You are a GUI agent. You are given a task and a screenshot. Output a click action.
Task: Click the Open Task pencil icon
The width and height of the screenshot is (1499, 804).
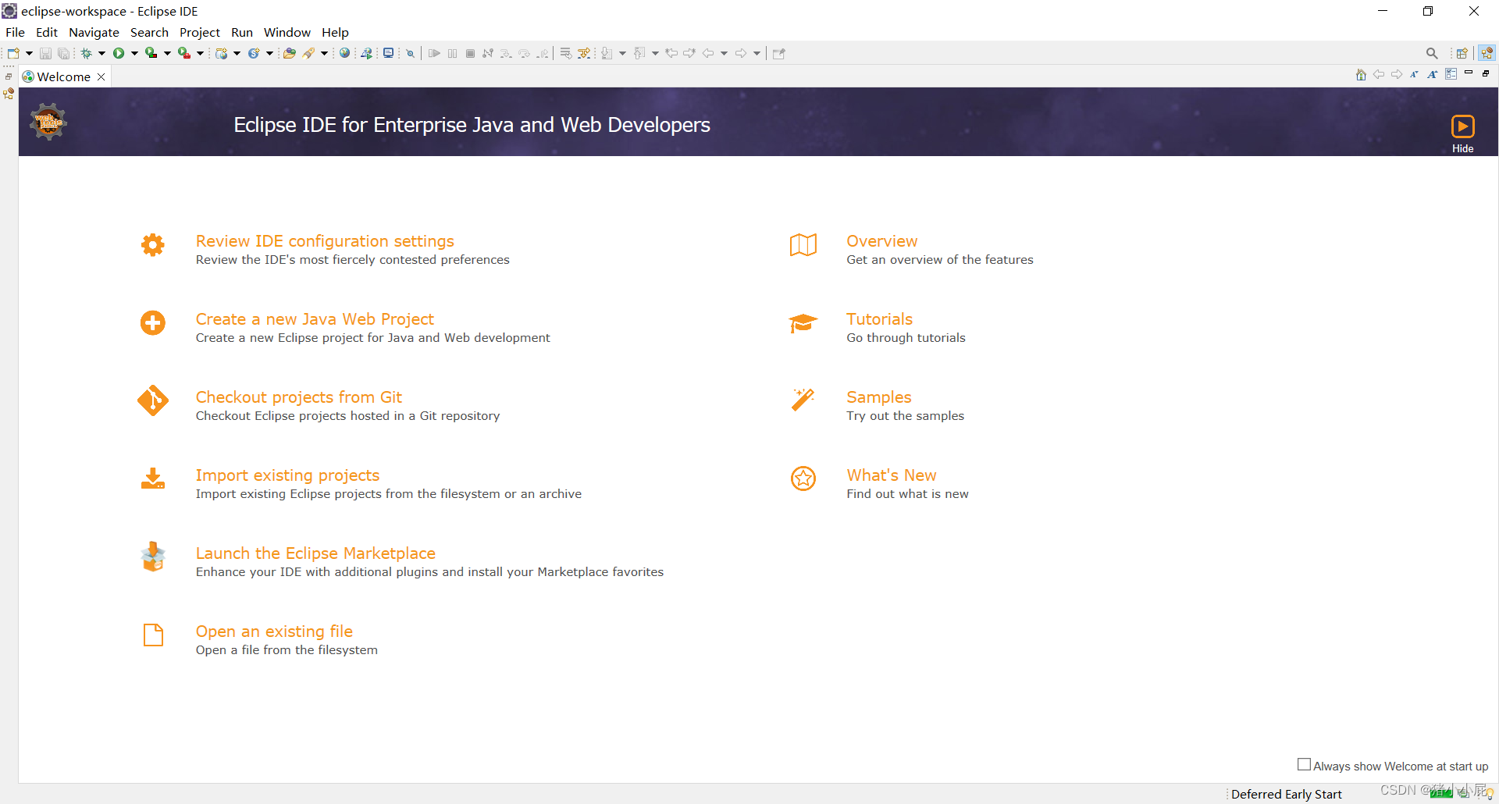[309, 53]
